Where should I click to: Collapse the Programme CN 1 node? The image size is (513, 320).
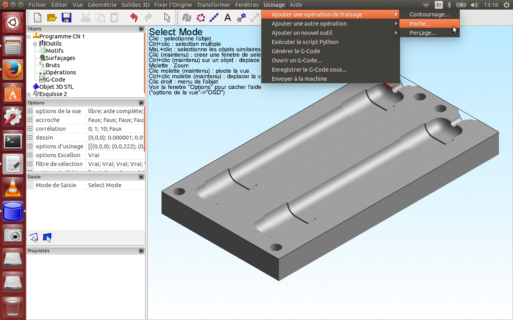tap(29, 36)
